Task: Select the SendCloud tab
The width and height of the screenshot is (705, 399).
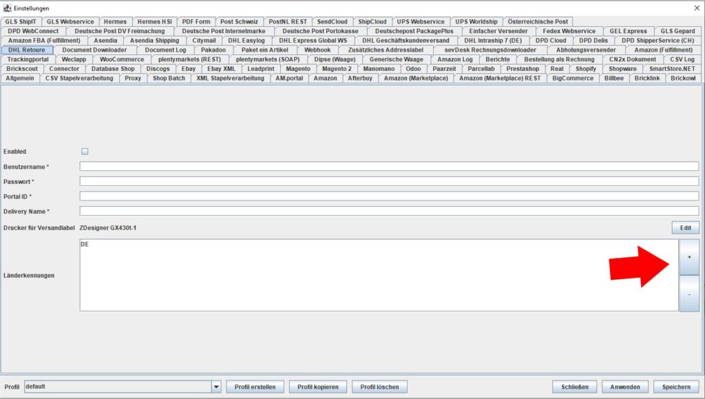Action: point(333,21)
